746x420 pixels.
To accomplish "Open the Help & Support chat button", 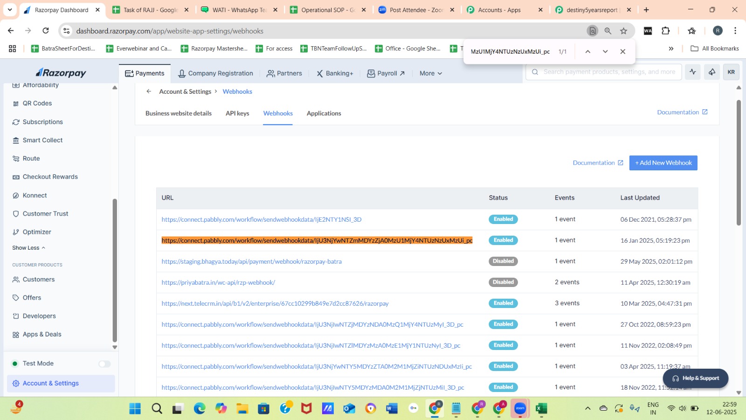I will click(696, 378).
